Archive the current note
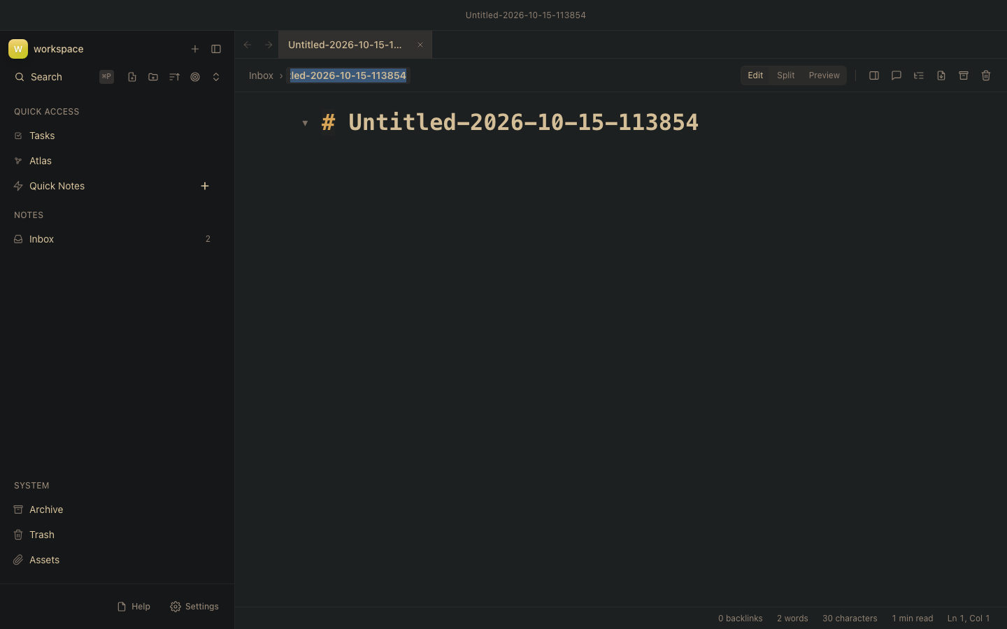 pyautogui.click(x=964, y=75)
